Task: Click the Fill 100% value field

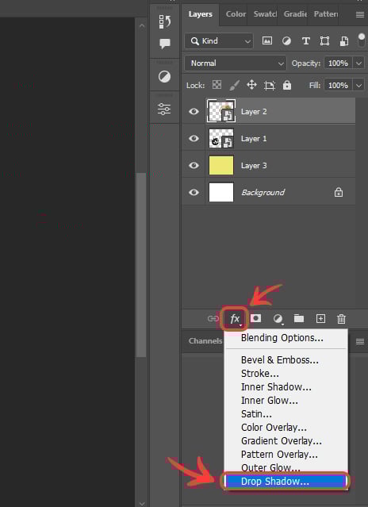Action: [339, 86]
